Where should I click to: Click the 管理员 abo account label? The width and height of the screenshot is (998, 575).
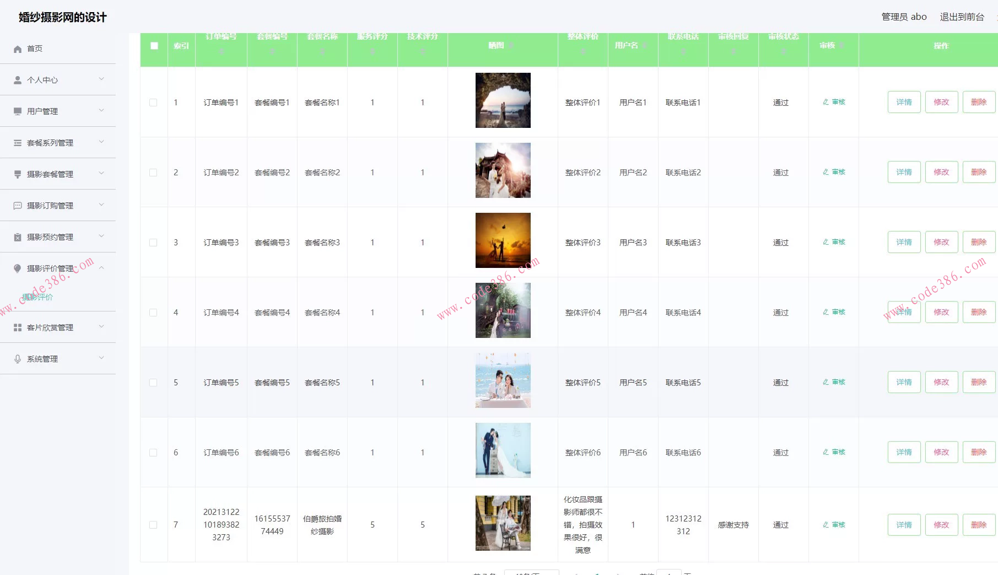pos(904,17)
